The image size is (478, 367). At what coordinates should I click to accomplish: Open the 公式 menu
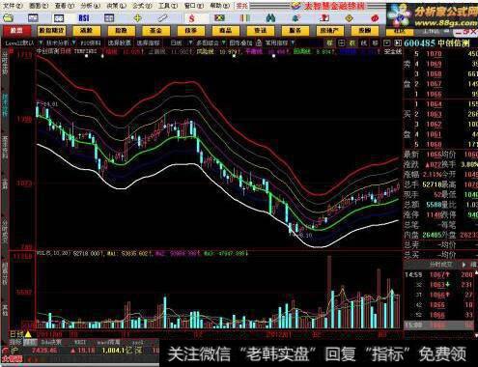tap(142, 6)
